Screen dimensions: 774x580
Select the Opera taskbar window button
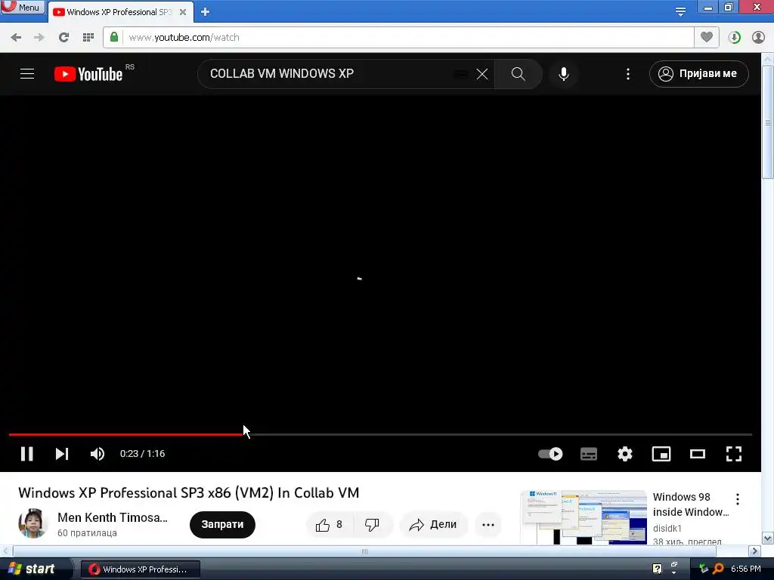pyautogui.click(x=141, y=569)
